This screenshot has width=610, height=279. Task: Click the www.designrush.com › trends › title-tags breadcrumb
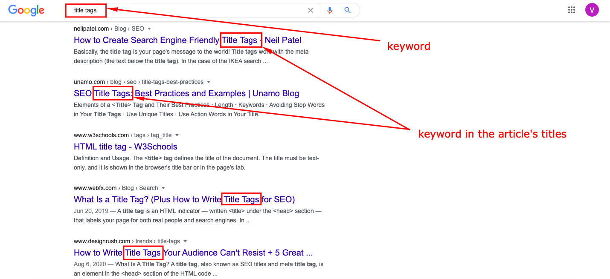[127, 241]
